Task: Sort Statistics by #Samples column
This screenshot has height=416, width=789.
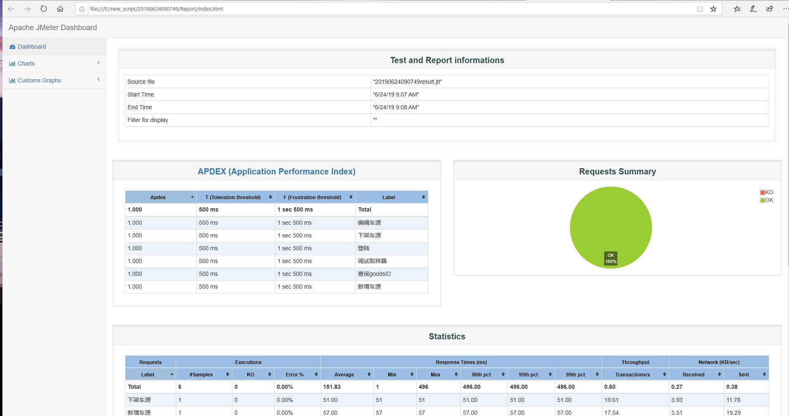Action: (x=204, y=374)
